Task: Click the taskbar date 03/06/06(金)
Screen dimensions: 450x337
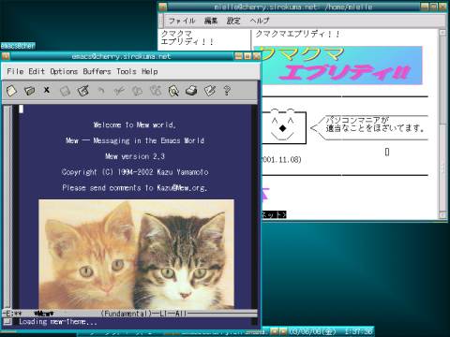Action: (x=312, y=331)
